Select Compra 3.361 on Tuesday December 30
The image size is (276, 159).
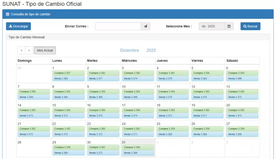103,147
